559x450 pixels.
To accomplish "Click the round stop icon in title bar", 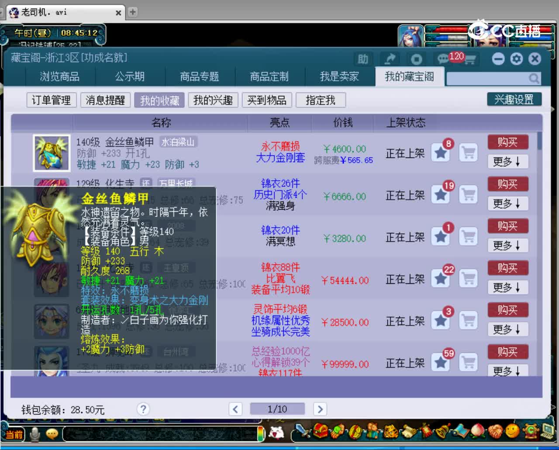I will point(416,59).
